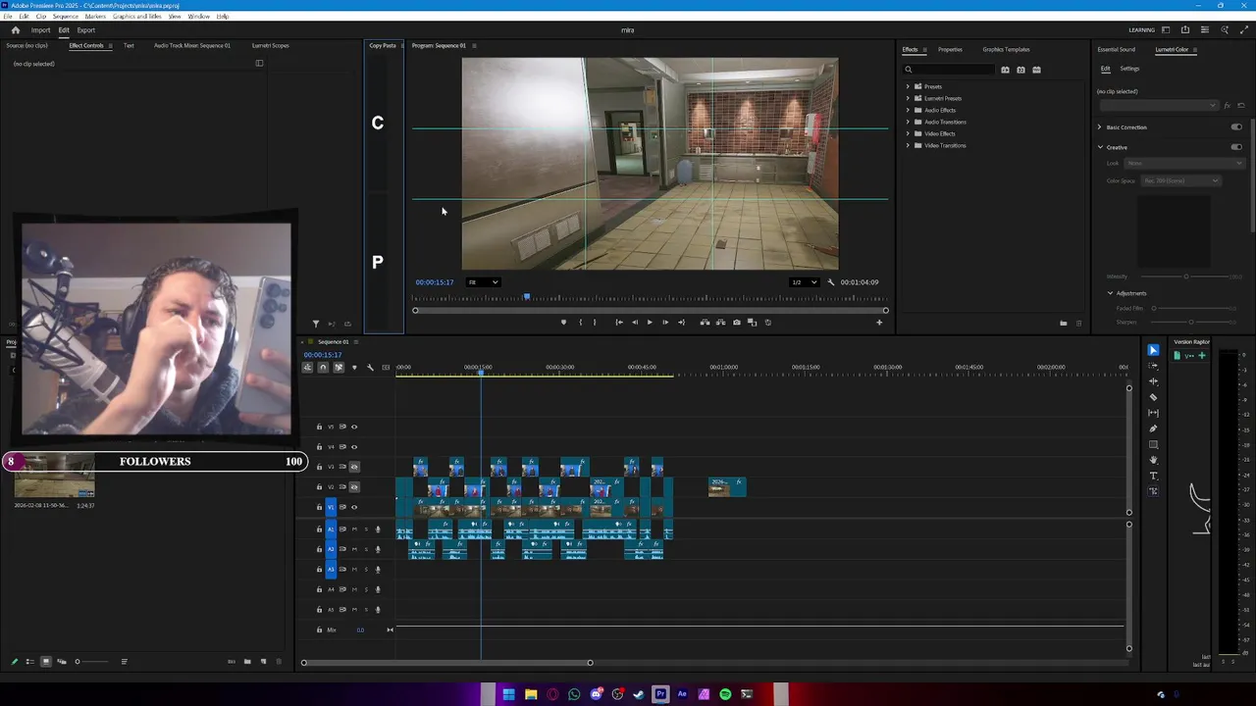Select the Hand tool in the tools panel
The width and height of the screenshot is (1256, 706).
1153,460
